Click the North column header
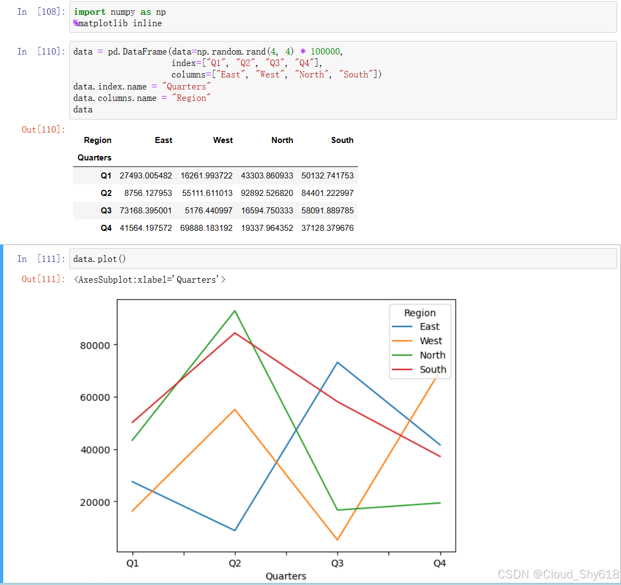The width and height of the screenshot is (621, 585). click(282, 140)
